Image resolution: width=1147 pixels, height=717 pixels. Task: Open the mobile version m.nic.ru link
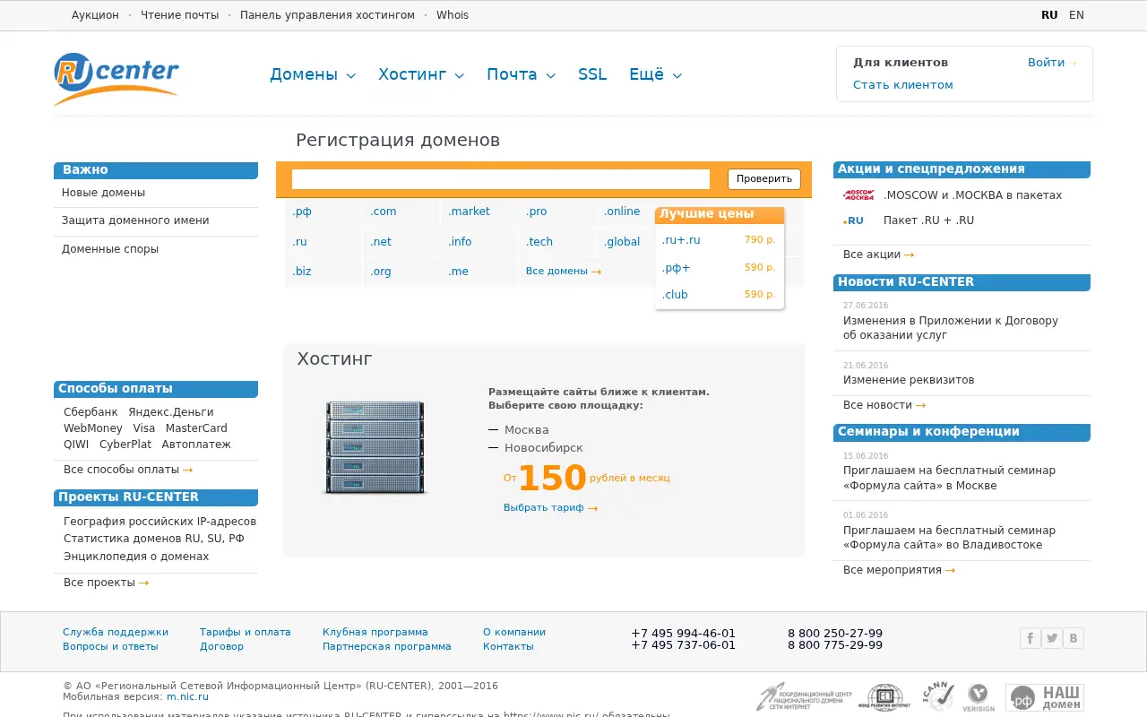[x=187, y=696]
